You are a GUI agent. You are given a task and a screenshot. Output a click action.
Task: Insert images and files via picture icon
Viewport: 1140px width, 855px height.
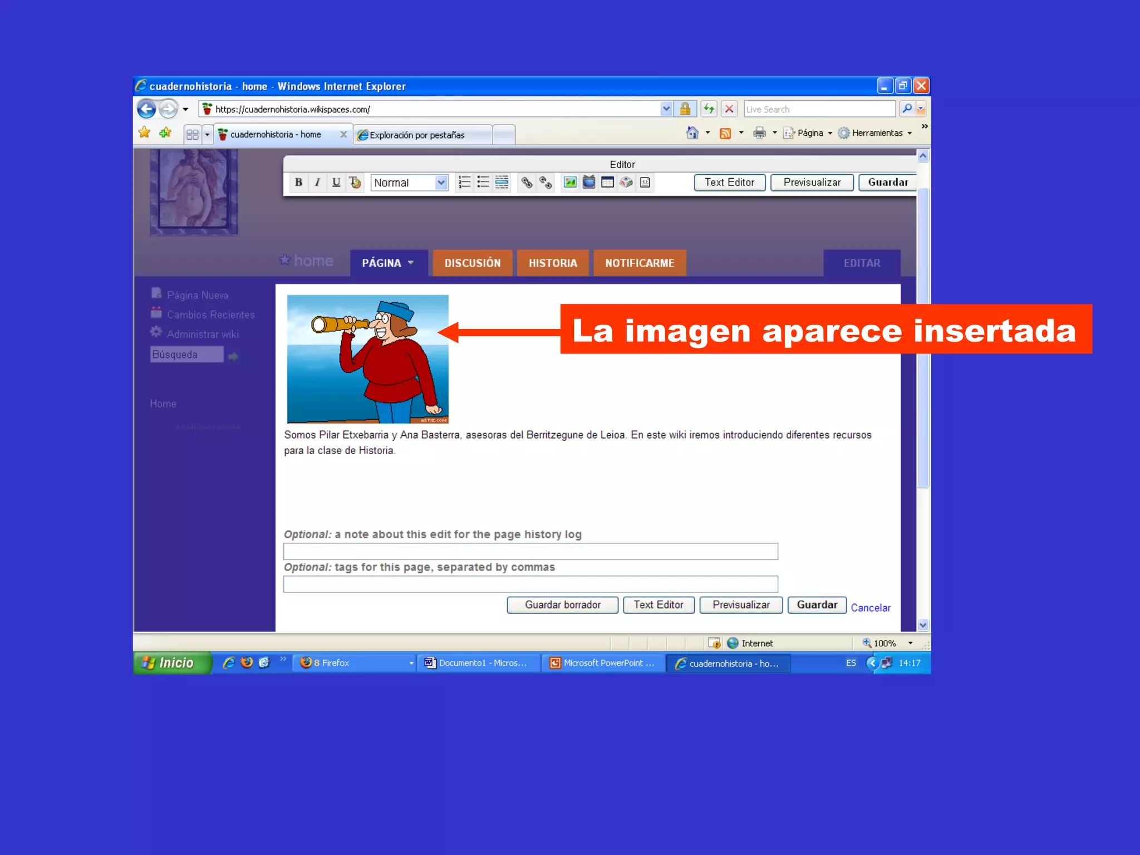click(570, 182)
